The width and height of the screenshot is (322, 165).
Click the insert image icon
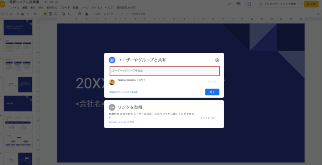[x=56, y=14]
